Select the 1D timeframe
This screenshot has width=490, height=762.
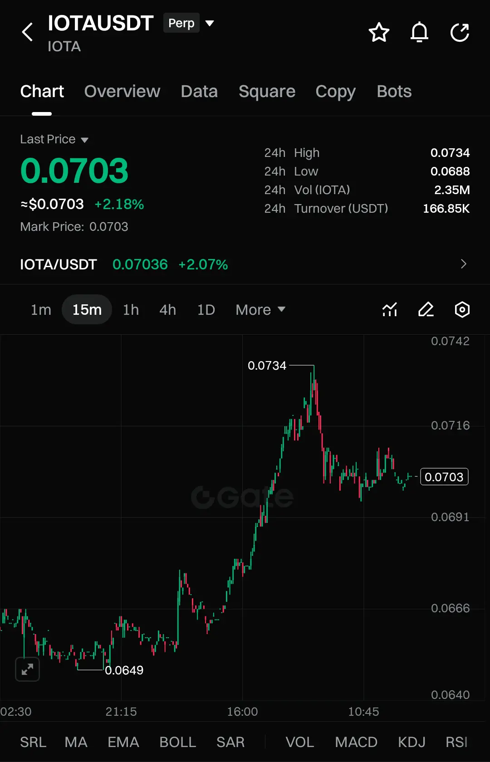pos(206,310)
